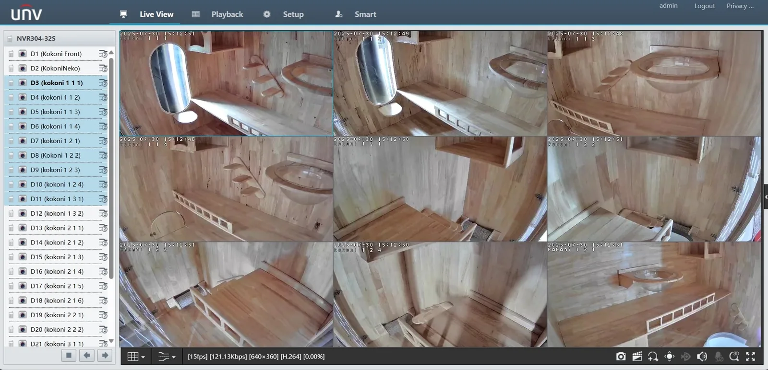Select camera D2 (KokoniNeko)
This screenshot has height=370, width=768.
click(55, 68)
